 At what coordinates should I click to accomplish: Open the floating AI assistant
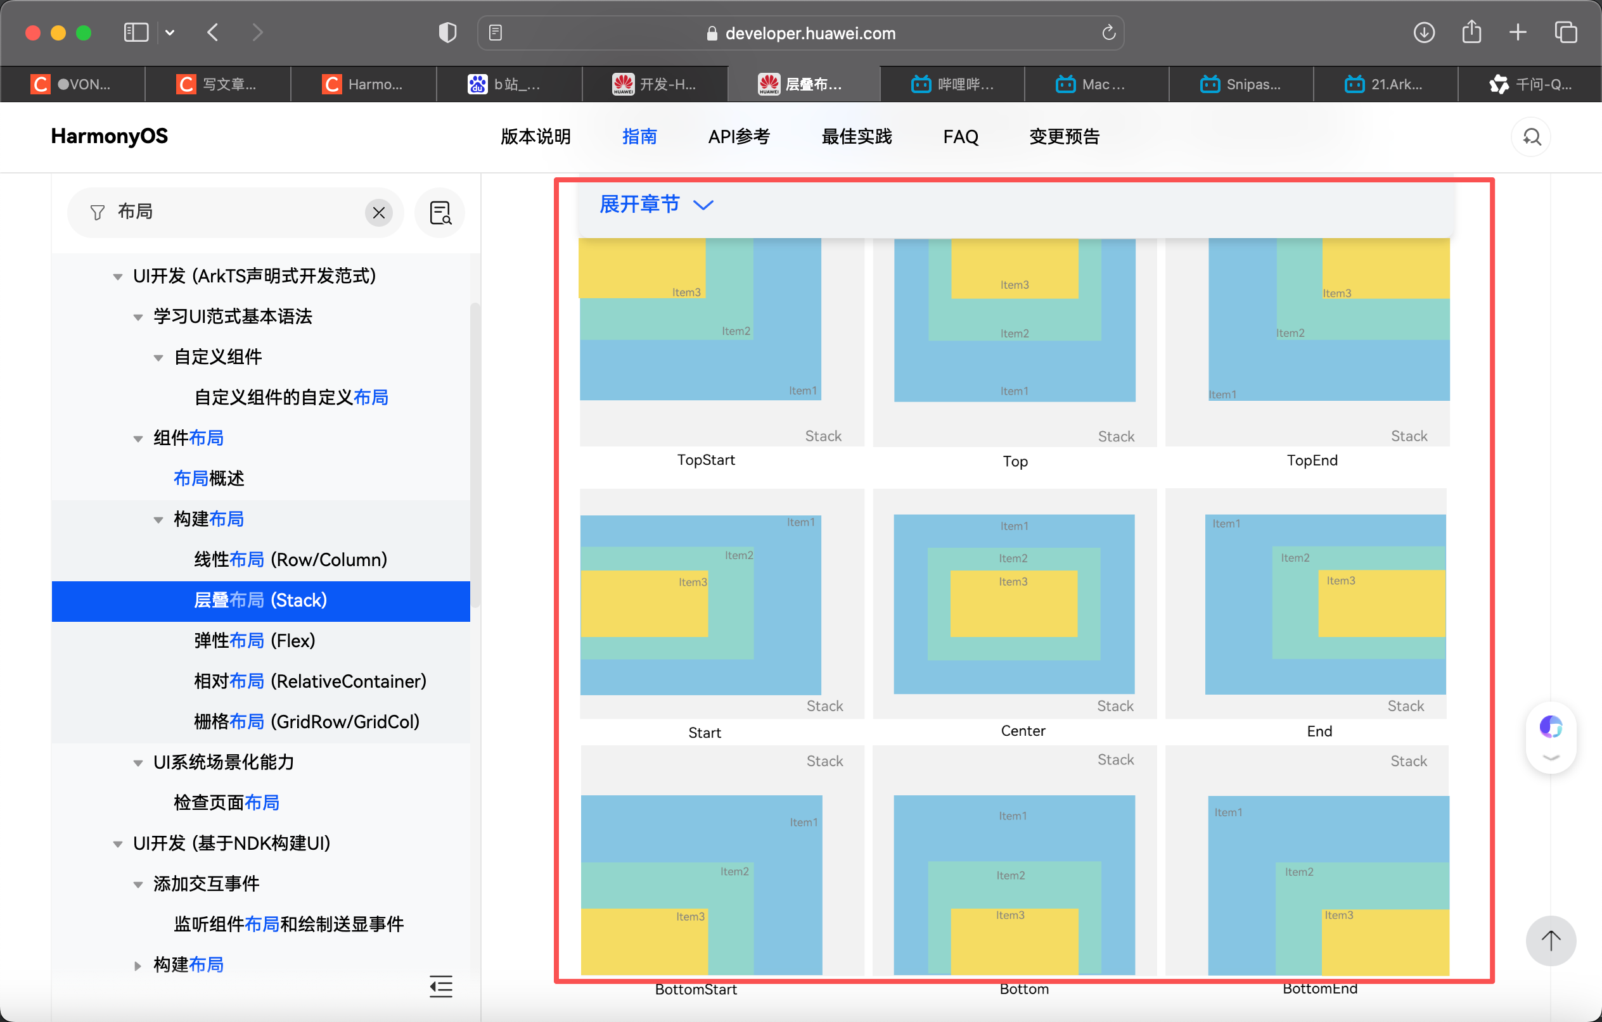1551,728
